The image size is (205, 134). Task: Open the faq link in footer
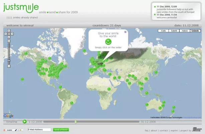146,130
